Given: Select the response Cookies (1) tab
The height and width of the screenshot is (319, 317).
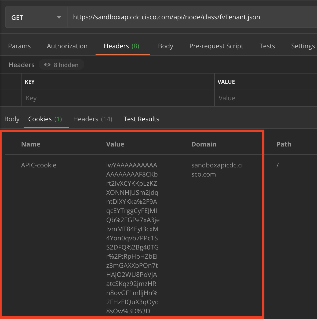Looking at the screenshot, I should tap(45, 119).
